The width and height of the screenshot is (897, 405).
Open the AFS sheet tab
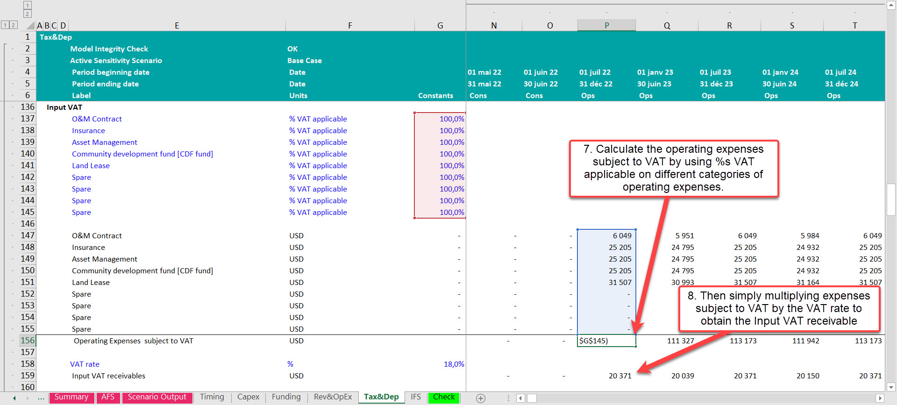tap(108, 397)
